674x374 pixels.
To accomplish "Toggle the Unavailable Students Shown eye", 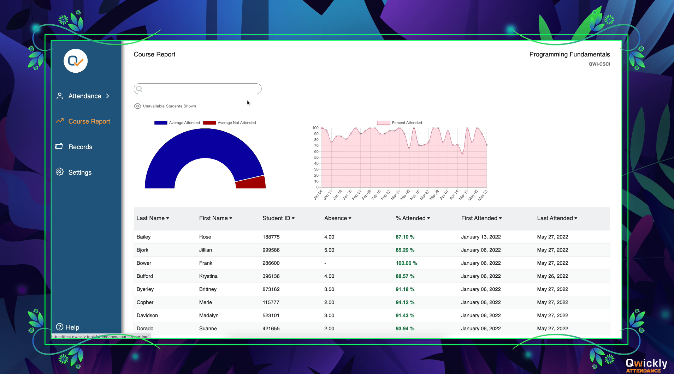I will 137,106.
